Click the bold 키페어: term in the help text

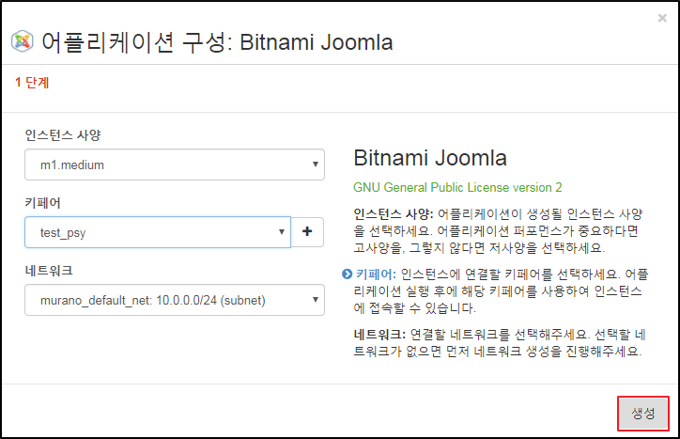tap(376, 274)
